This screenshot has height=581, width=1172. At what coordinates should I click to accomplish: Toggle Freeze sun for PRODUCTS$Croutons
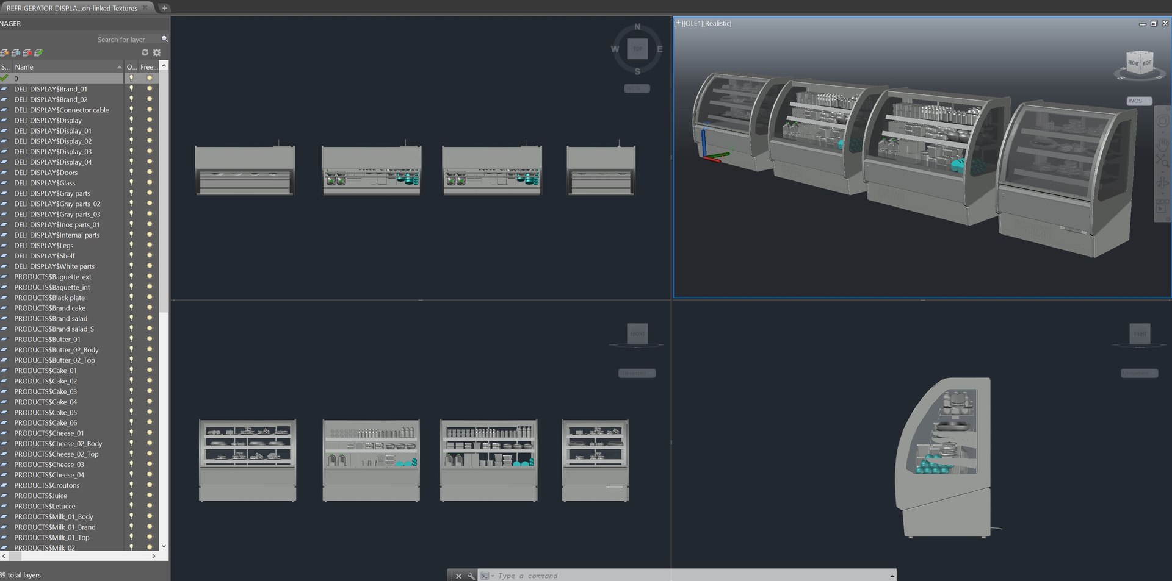pyautogui.click(x=150, y=485)
